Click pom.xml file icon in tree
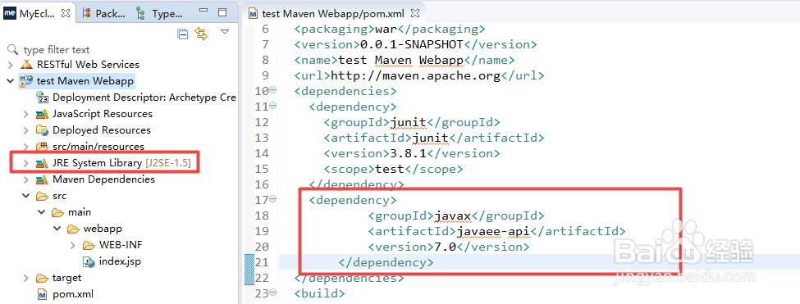 click(42, 294)
